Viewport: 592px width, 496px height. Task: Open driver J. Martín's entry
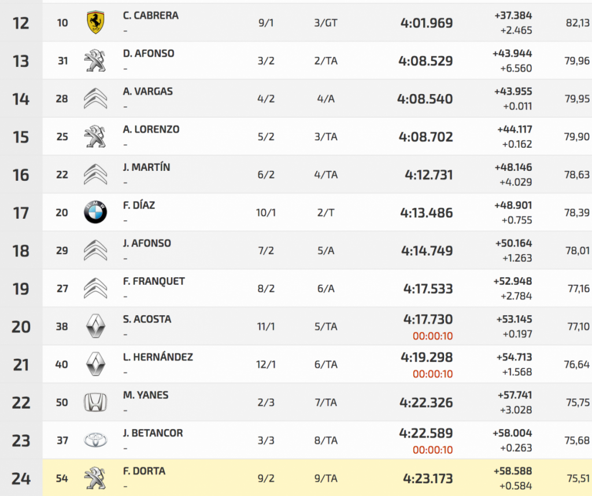146,167
